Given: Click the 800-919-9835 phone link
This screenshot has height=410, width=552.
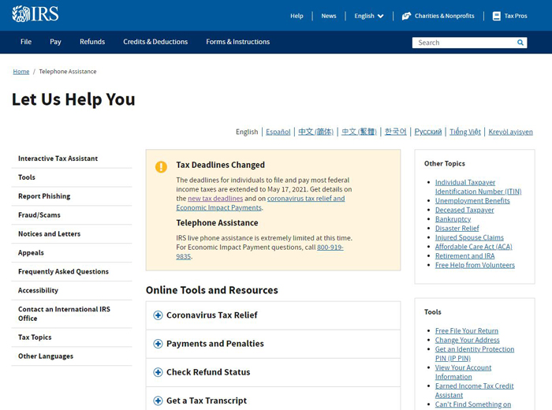Looking at the screenshot, I should tap(330, 248).
